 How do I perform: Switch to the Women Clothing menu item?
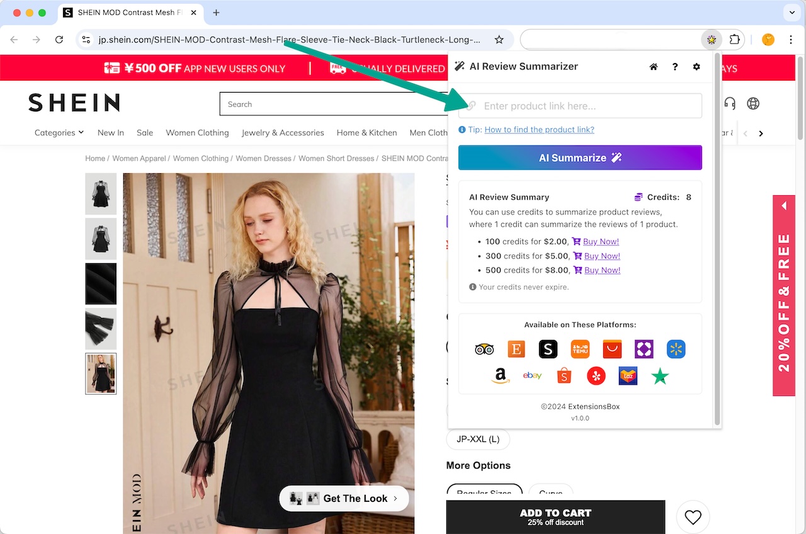coord(197,133)
